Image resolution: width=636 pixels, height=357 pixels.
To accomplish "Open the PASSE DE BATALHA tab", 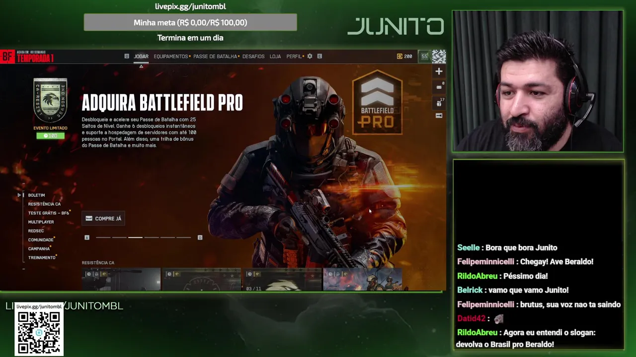I will click(x=215, y=57).
